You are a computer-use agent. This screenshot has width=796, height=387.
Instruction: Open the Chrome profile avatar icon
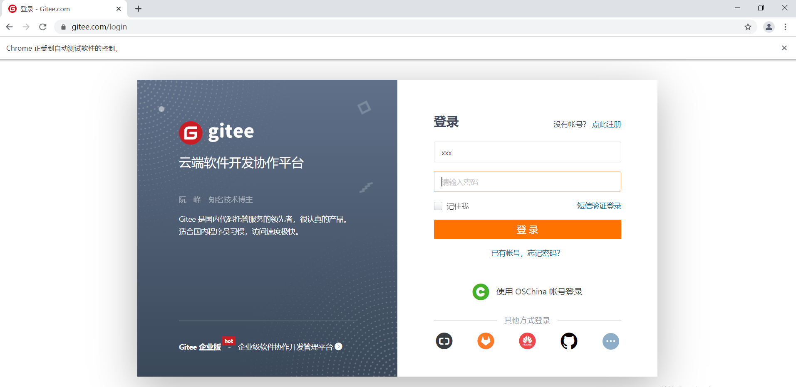point(769,27)
